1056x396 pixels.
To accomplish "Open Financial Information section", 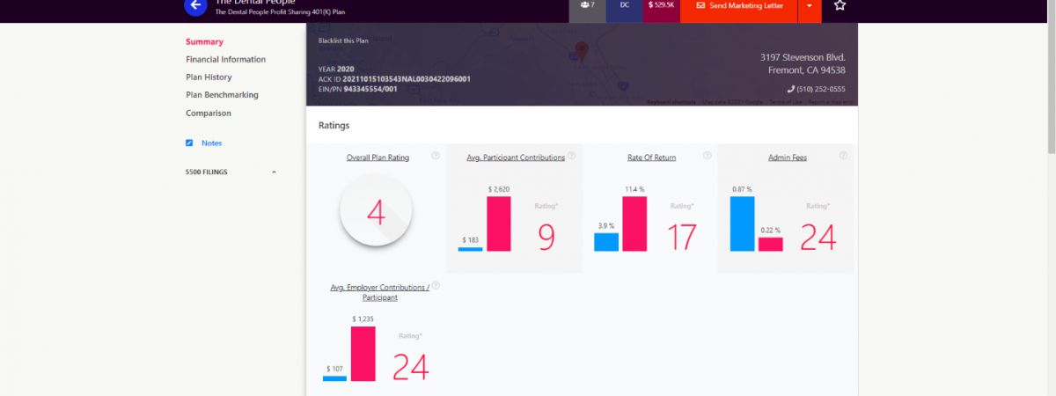I will [x=225, y=60].
